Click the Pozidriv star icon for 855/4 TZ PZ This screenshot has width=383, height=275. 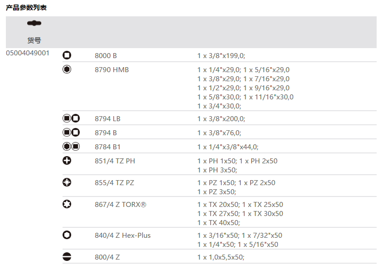pos(67,182)
